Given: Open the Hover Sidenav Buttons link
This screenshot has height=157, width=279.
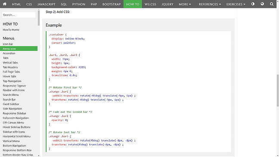Looking at the screenshot, I should click(x=16, y=127).
